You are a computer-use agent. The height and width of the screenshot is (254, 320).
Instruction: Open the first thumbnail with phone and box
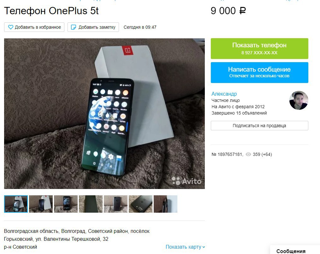point(16,204)
